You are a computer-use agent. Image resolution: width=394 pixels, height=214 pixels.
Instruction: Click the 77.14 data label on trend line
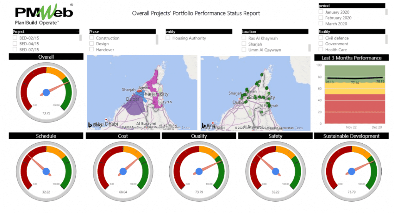pyautogui.click(x=355, y=83)
